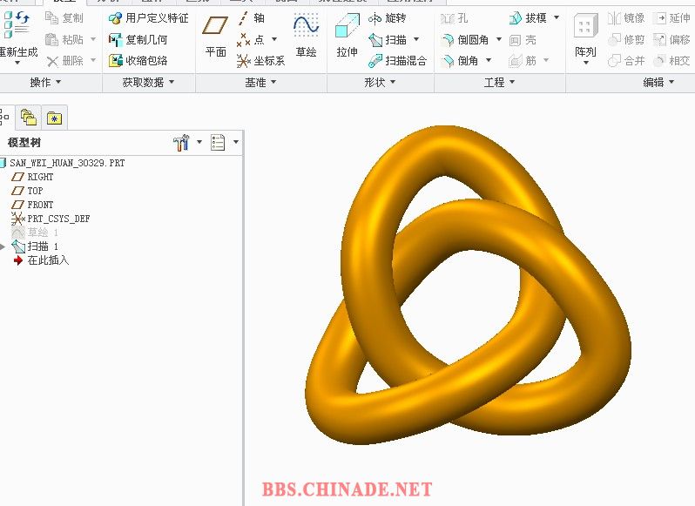Click the 复制几何 button
The height and width of the screenshot is (506, 695).
pyautogui.click(x=138, y=40)
